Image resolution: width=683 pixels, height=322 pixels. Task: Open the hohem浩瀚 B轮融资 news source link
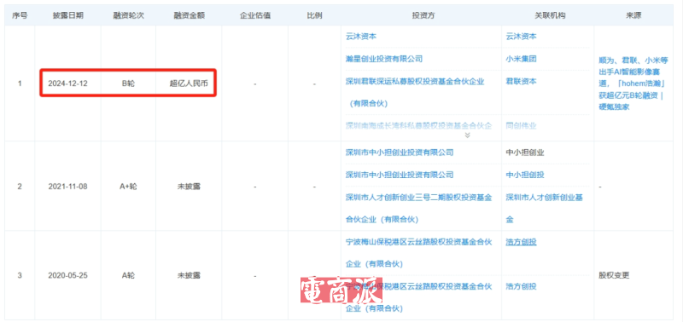[633, 83]
